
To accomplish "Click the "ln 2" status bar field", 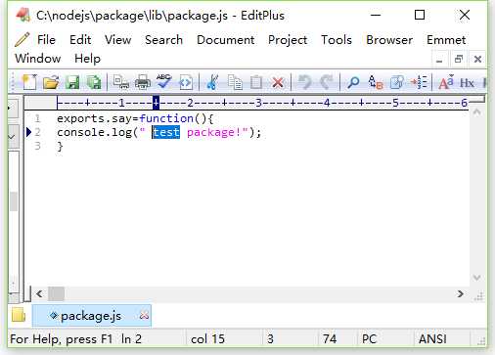I will pos(131,339).
